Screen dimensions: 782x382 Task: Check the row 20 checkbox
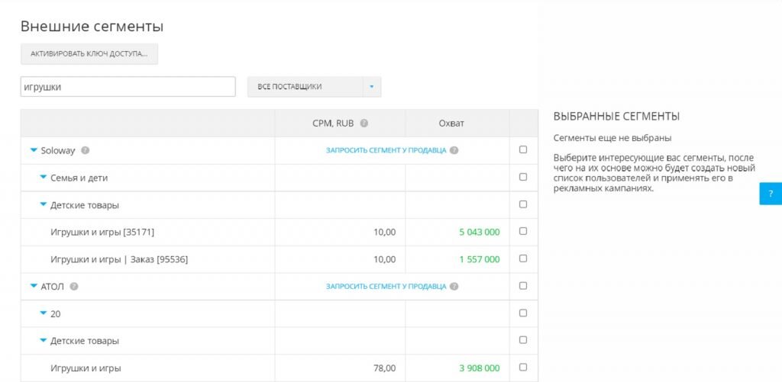coord(522,313)
